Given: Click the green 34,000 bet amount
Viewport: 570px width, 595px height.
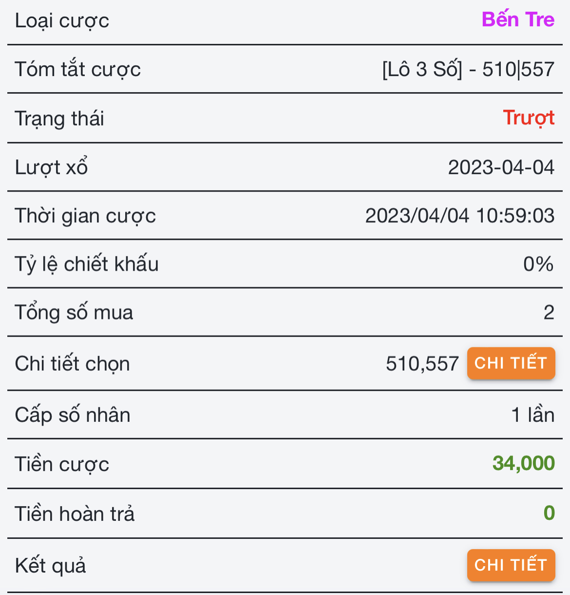Looking at the screenshot, I should tap(523, 463).
